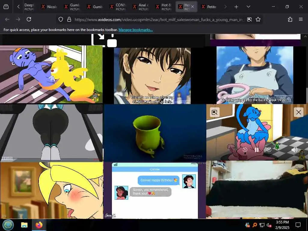Switch to the Hot & tab

(x=163, y=7)
